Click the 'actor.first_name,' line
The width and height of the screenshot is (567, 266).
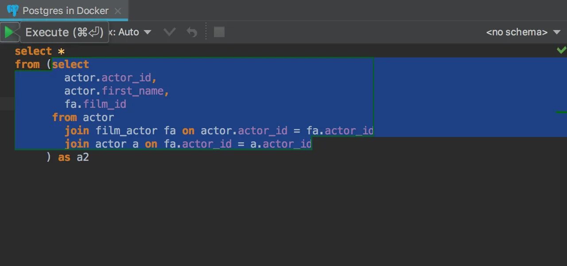coord(117,91)
